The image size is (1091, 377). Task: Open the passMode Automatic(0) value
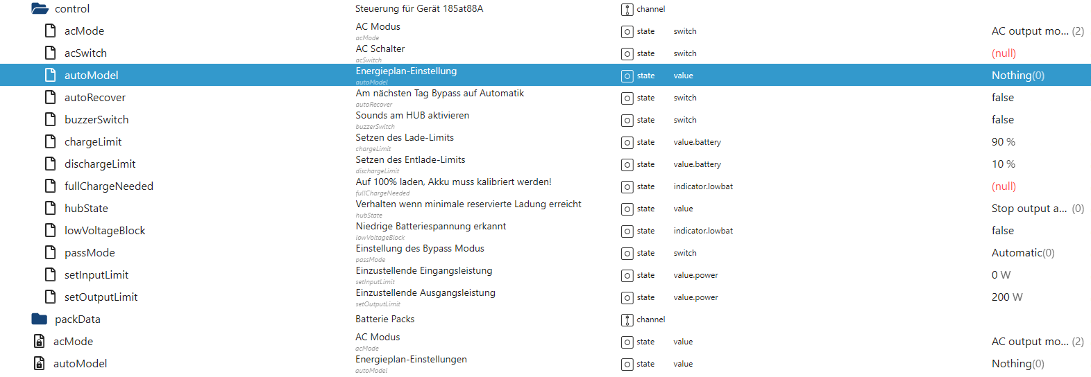pos(1022,253)
